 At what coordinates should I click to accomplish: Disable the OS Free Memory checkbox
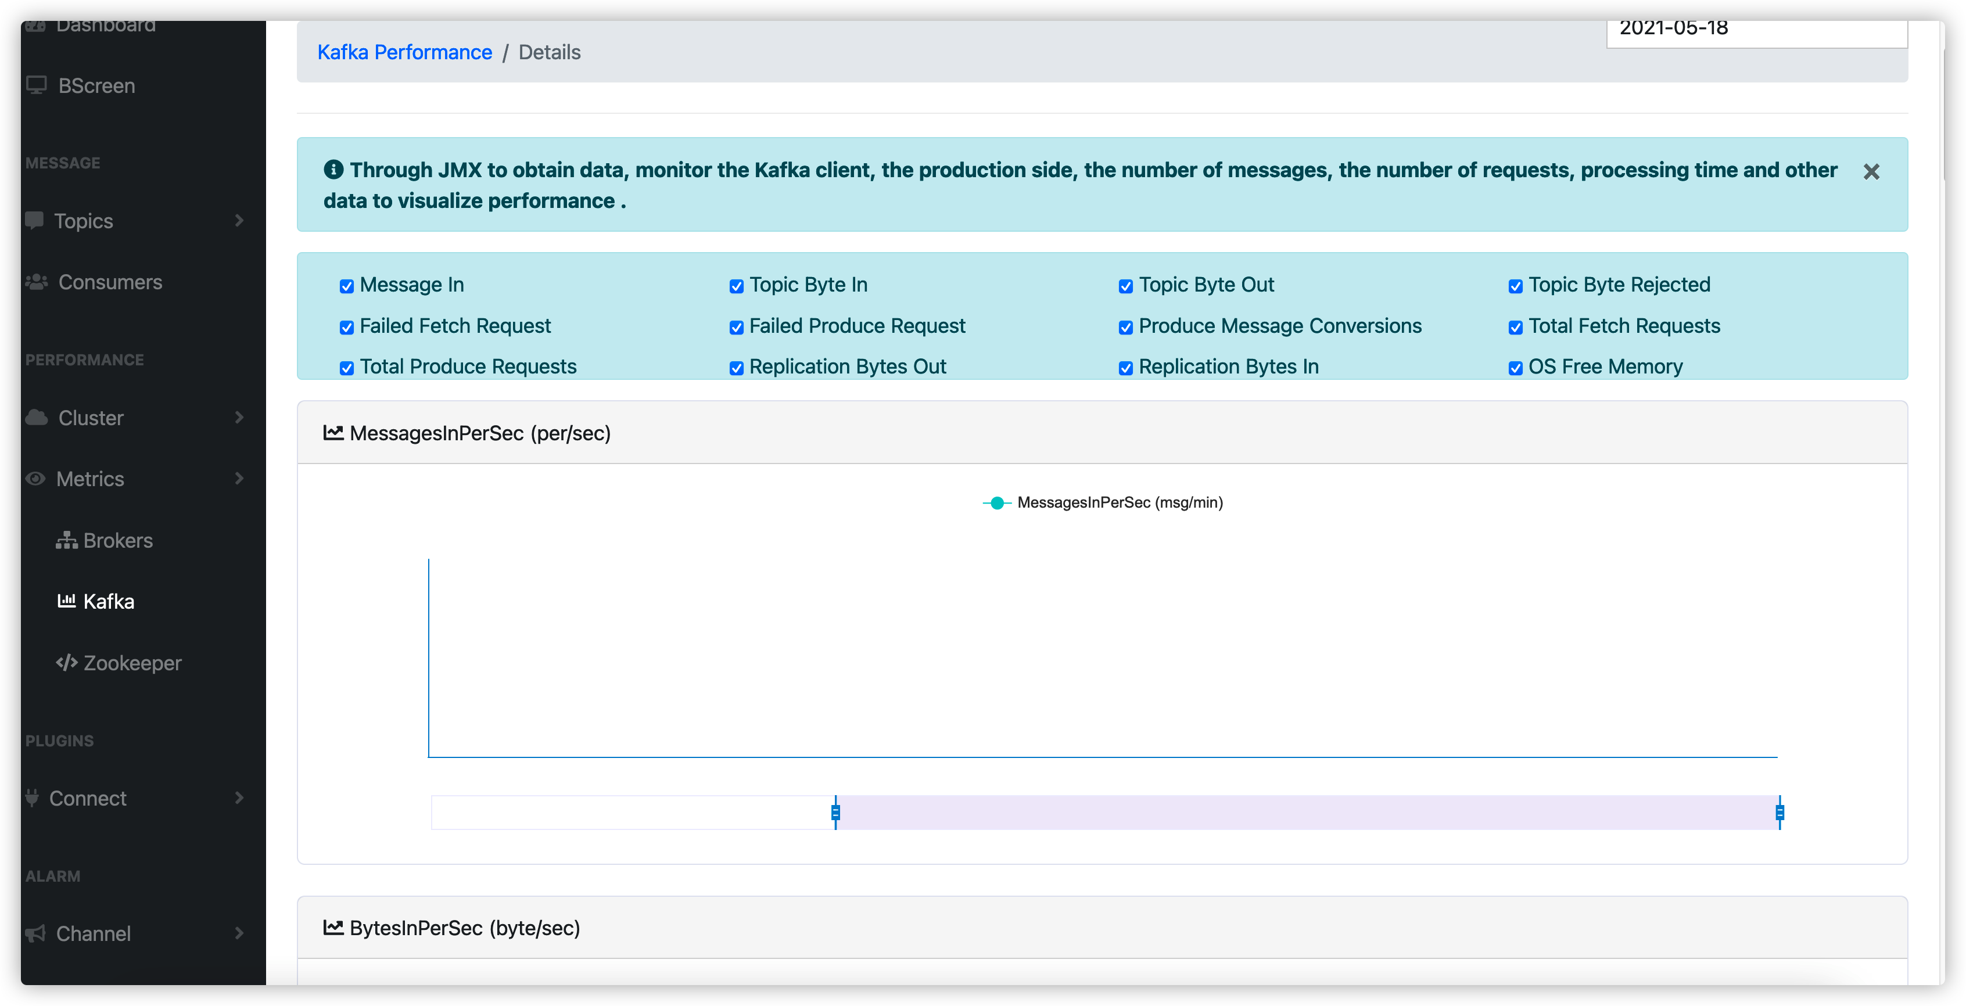click(1515, 368)
